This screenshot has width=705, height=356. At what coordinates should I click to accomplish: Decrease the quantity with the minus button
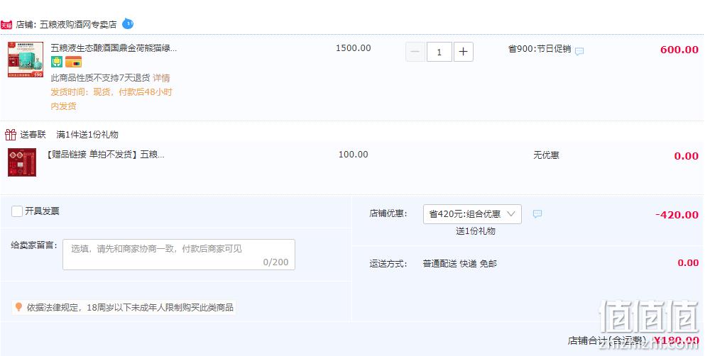(x=415, y=52)
